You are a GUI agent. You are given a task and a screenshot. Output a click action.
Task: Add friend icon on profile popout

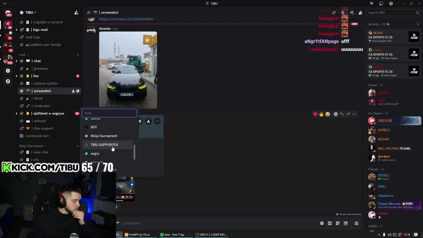click(x=148, y=121)
